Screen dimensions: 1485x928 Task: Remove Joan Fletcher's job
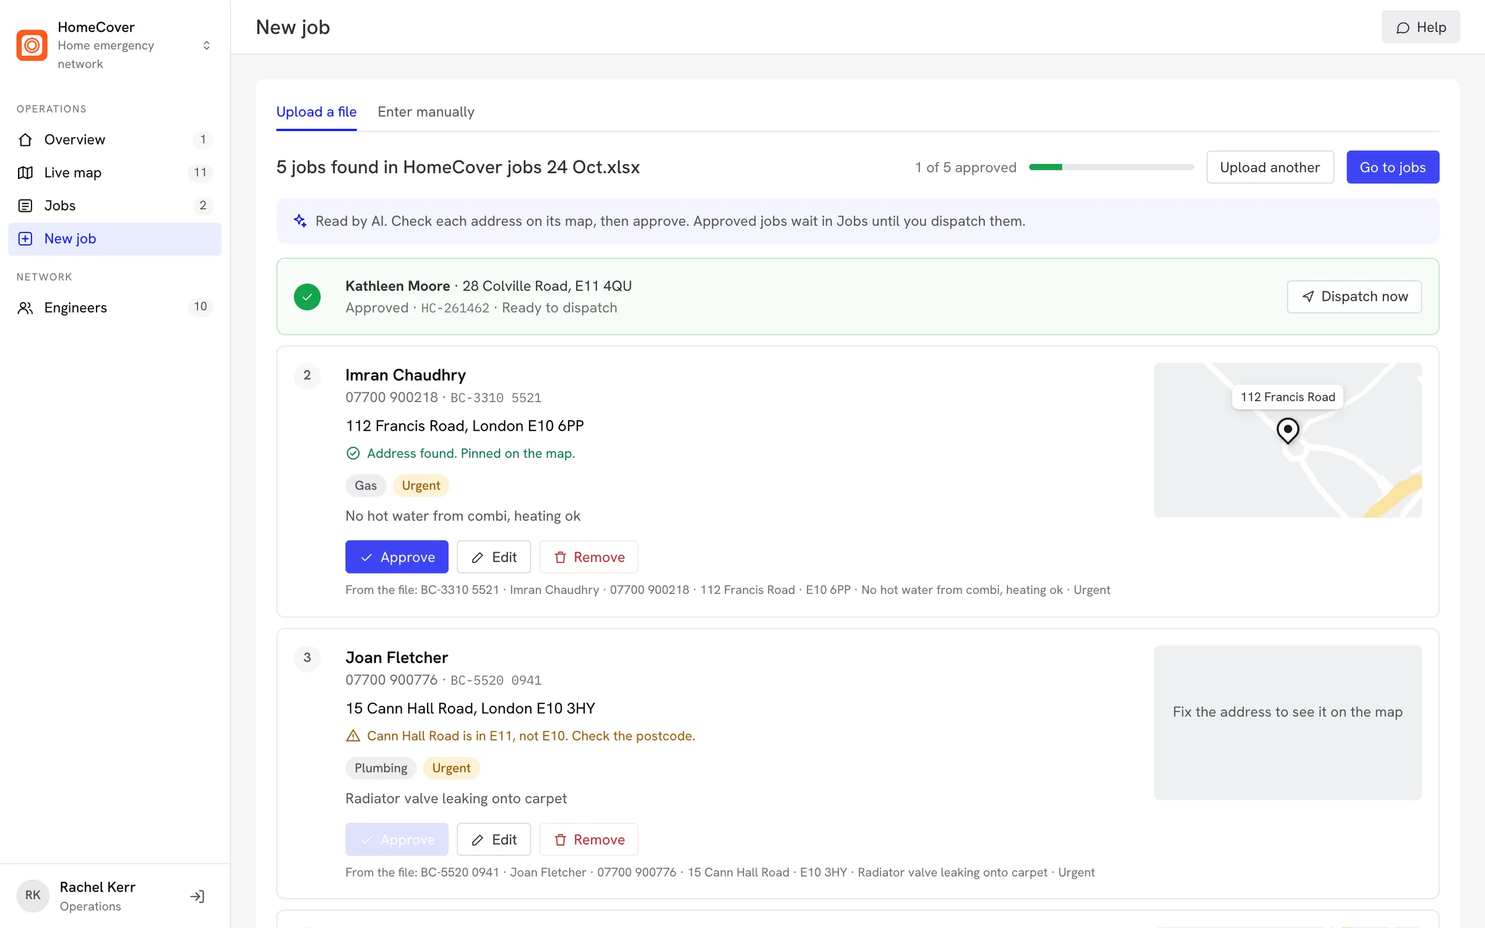click(x=588, y=840)
